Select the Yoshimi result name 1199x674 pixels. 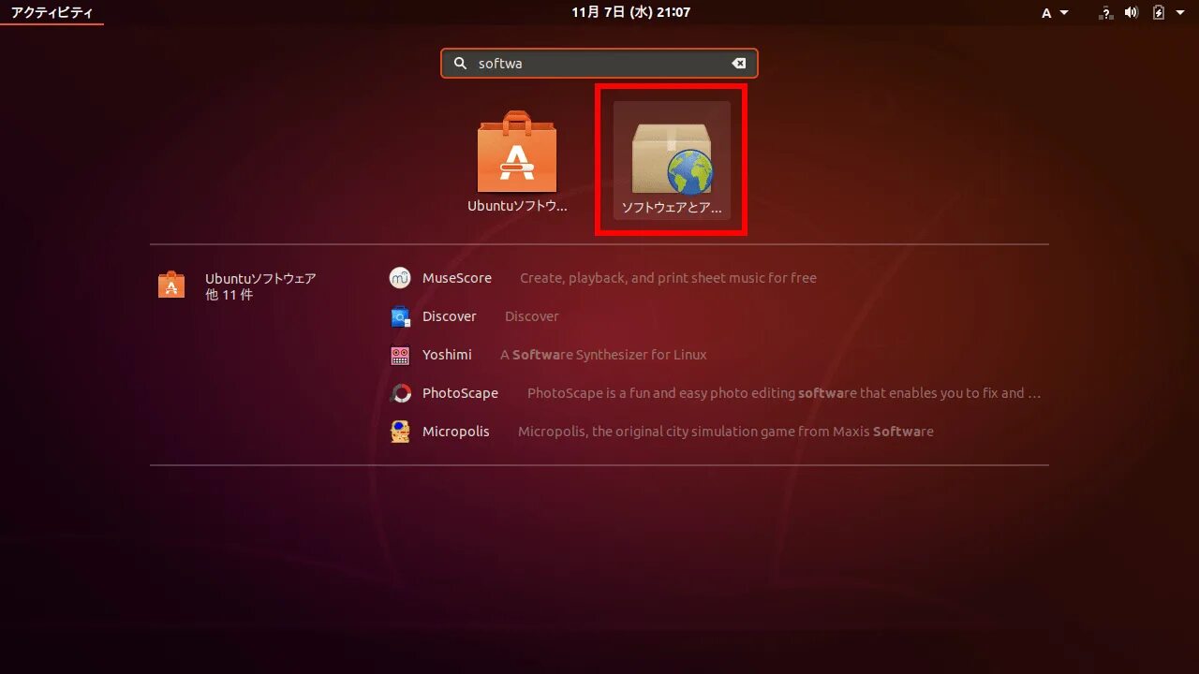point(447,355)
